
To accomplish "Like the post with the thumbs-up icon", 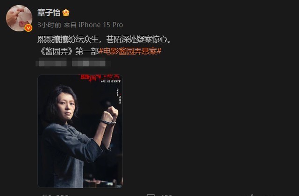I will [x=252, y=195].
